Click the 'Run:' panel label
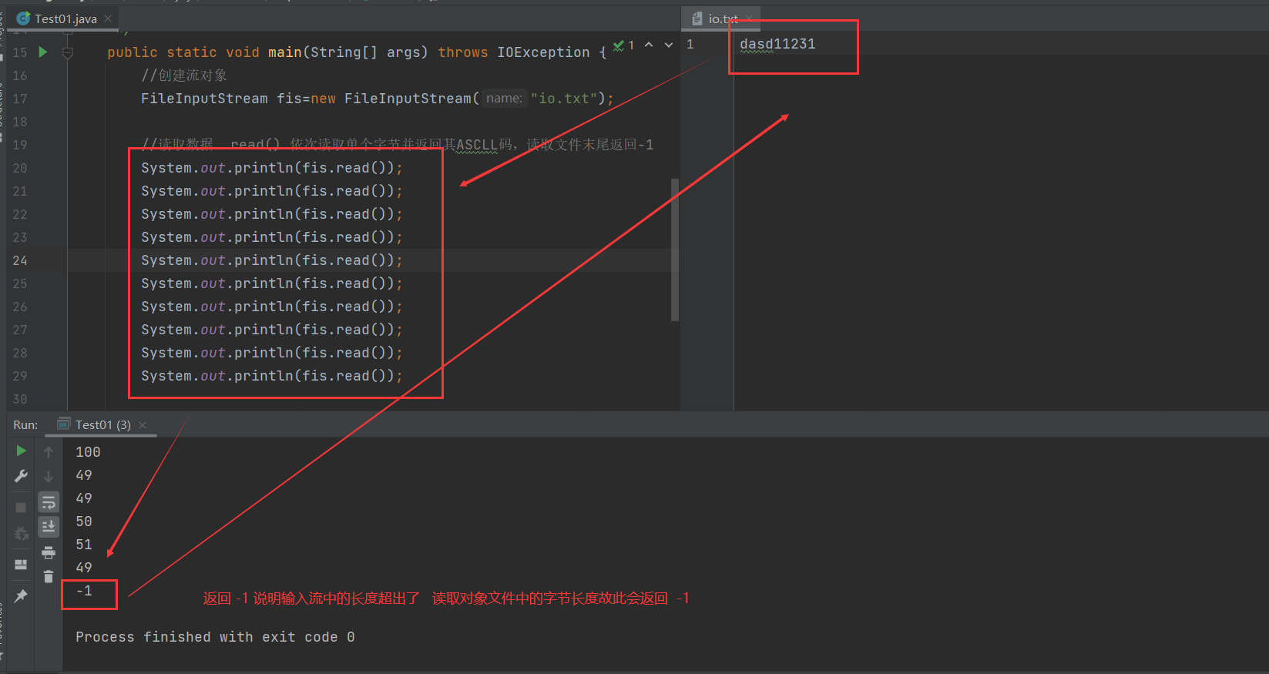Viewport: 1269px width, 674px height. pos(25,424)
